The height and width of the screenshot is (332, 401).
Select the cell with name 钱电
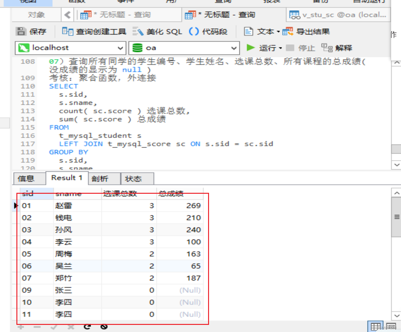77,218
